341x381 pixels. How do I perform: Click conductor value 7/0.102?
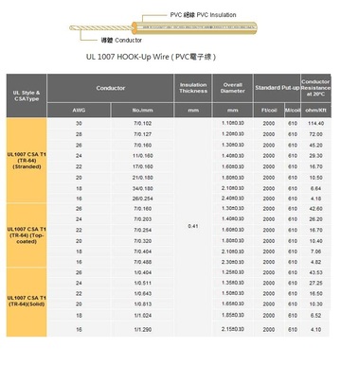pyautogui.click(x=143, y=123)
